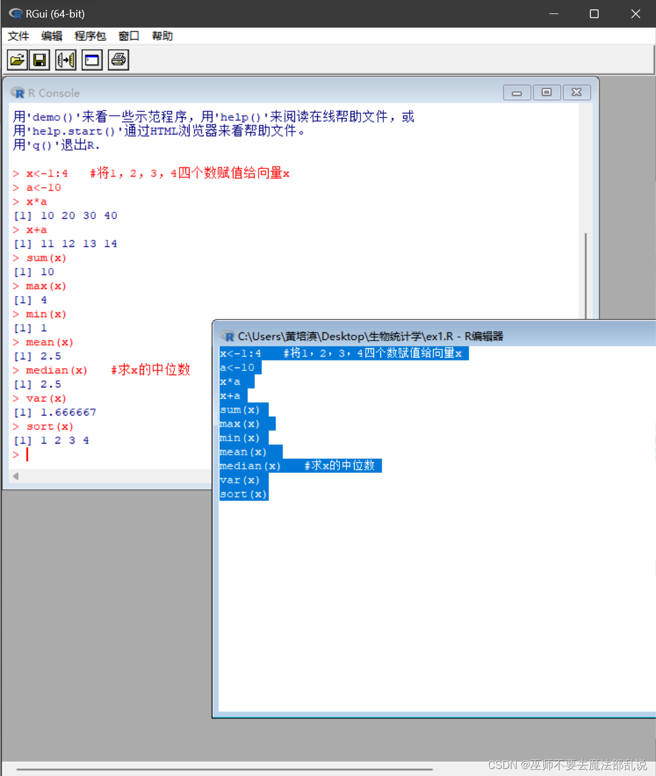The image size is (656, 776).
Task: Open the 编辑 menu
Action: (x=51, y=36)
